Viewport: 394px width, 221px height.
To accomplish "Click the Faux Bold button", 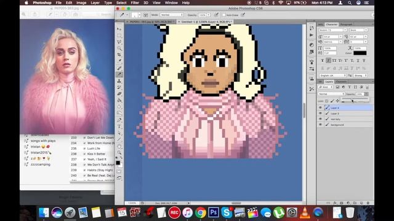I will pyautogui.click(x=323, y=61).
